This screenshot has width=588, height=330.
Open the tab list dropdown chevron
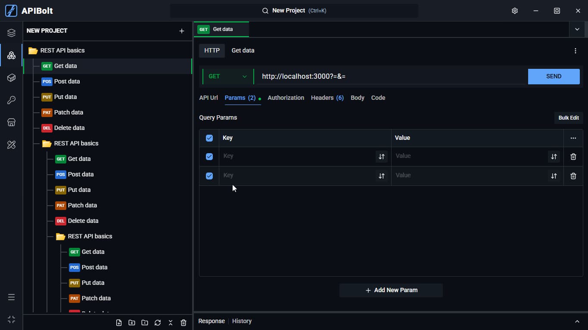(x=577, y=29)
